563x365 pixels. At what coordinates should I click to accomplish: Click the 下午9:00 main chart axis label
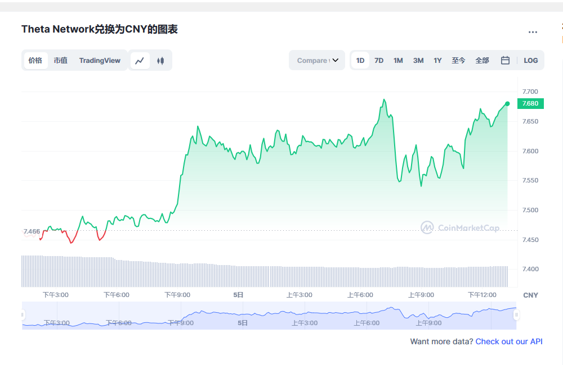tap(177, 295)
